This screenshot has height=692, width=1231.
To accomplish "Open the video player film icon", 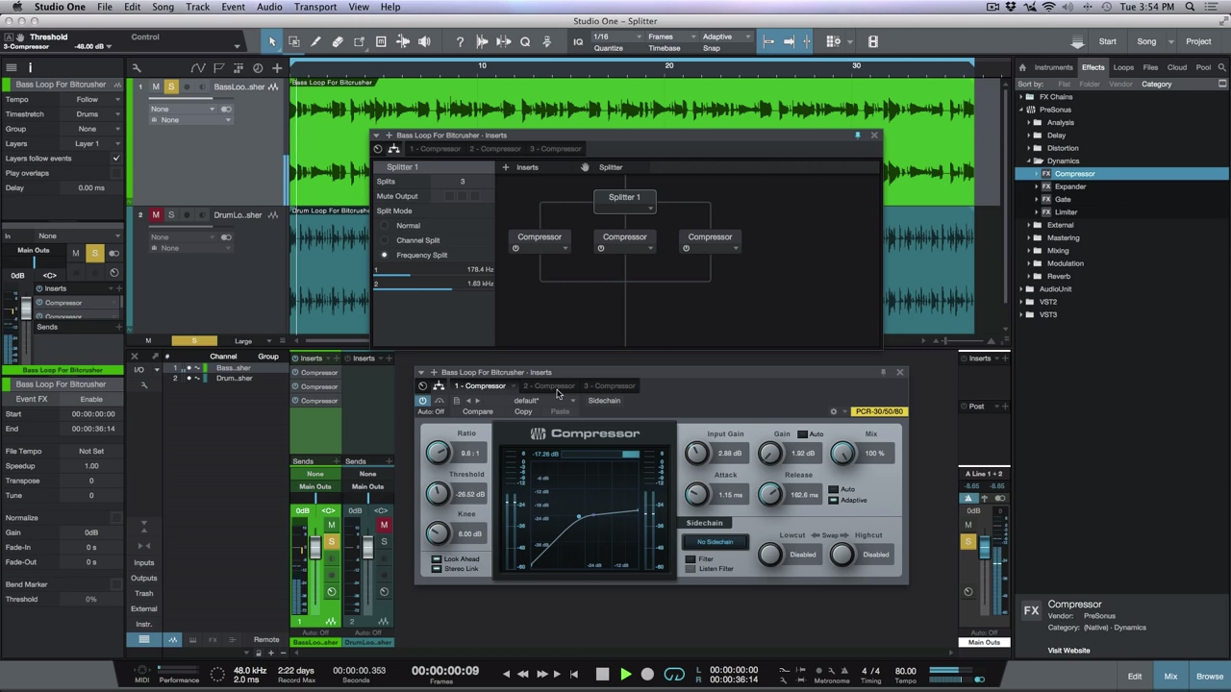I will pyautogui.click(x=873, y=41).
